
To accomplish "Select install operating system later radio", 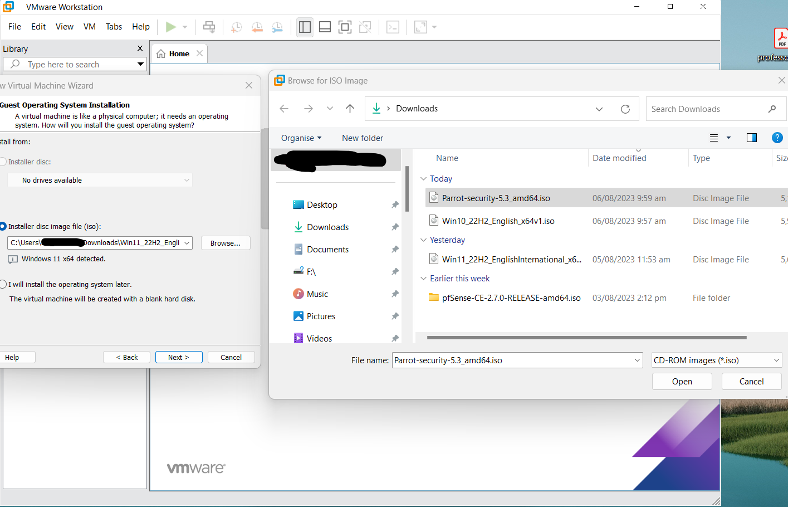I will coord(3,284).
